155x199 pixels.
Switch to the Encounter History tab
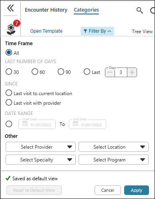[x=46, y=10]
